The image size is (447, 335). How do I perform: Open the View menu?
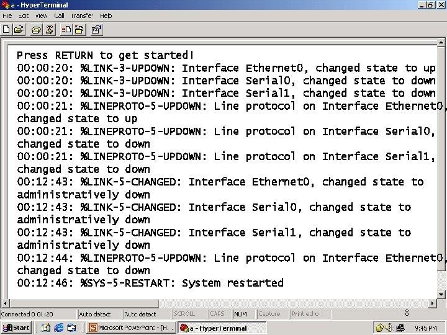[x=42, y=16]
